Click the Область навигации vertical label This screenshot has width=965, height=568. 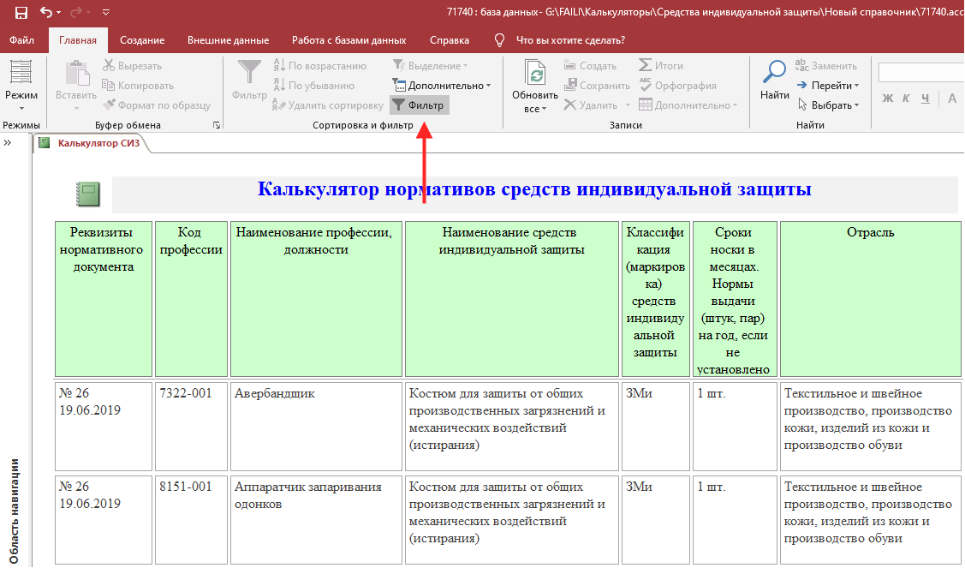tap(15, 511)
